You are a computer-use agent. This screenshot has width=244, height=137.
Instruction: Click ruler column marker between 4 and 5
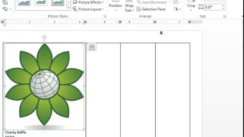[x=120, y=22]
